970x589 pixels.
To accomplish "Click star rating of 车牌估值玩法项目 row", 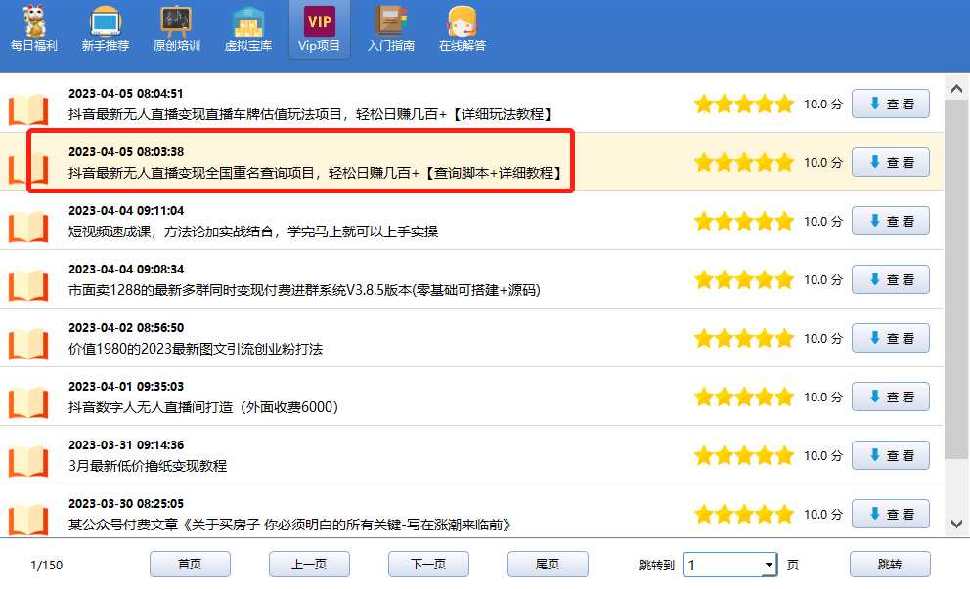I will pos(743,104).
